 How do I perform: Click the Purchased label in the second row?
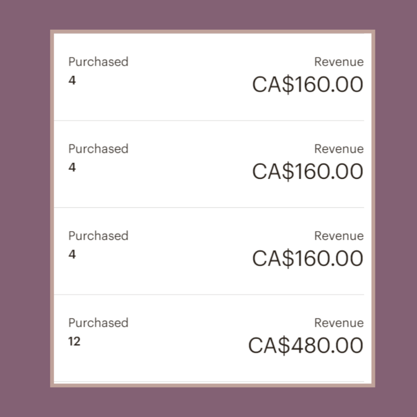pyautogui.click(x=98, y=149)
